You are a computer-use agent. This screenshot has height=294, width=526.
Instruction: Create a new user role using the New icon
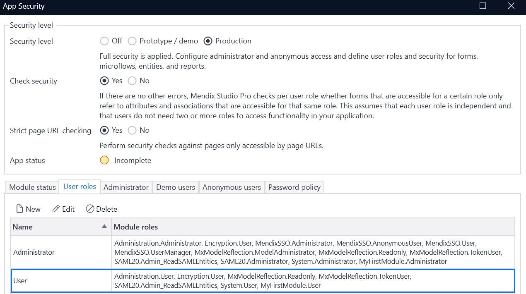pyautogui.click(x=28, y=209)
